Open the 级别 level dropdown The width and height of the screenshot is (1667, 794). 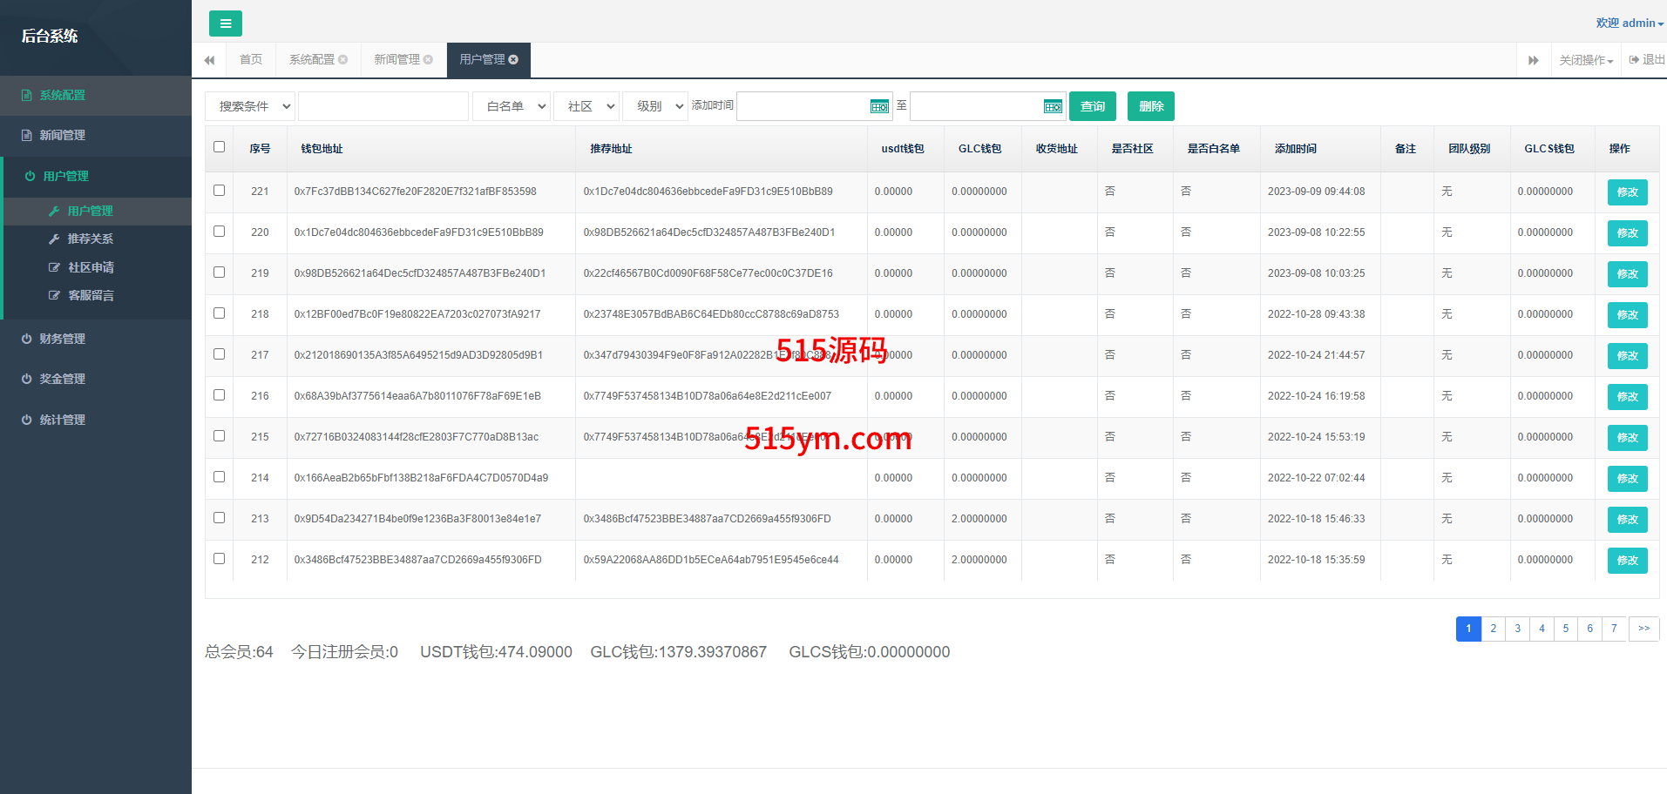(x=655, y=106)
